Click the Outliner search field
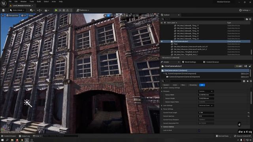The height and width of the screenshot is (142, 253). coord(203,19)
